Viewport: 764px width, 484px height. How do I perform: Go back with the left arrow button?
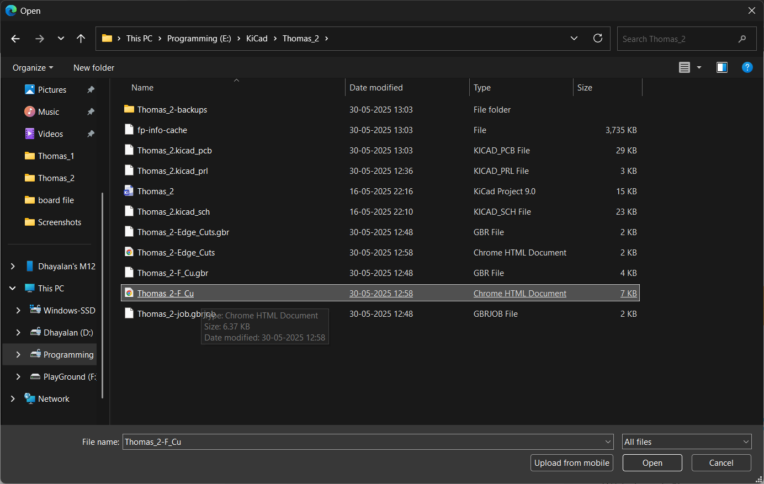tap(15, 39)
